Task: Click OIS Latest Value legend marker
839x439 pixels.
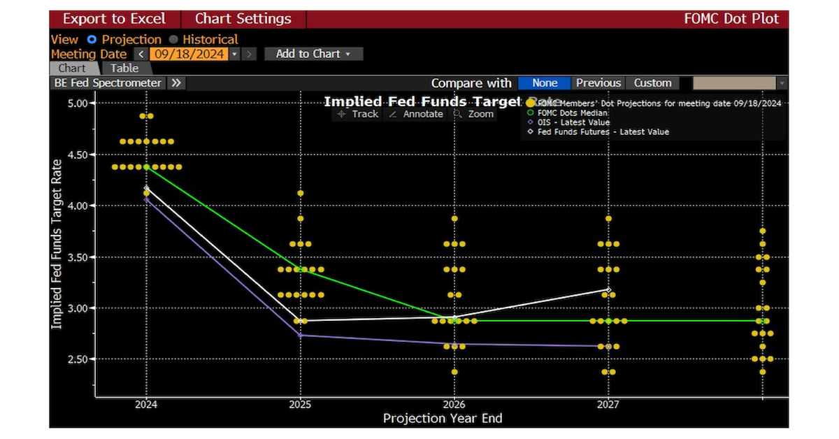Action: coord(530,122)
